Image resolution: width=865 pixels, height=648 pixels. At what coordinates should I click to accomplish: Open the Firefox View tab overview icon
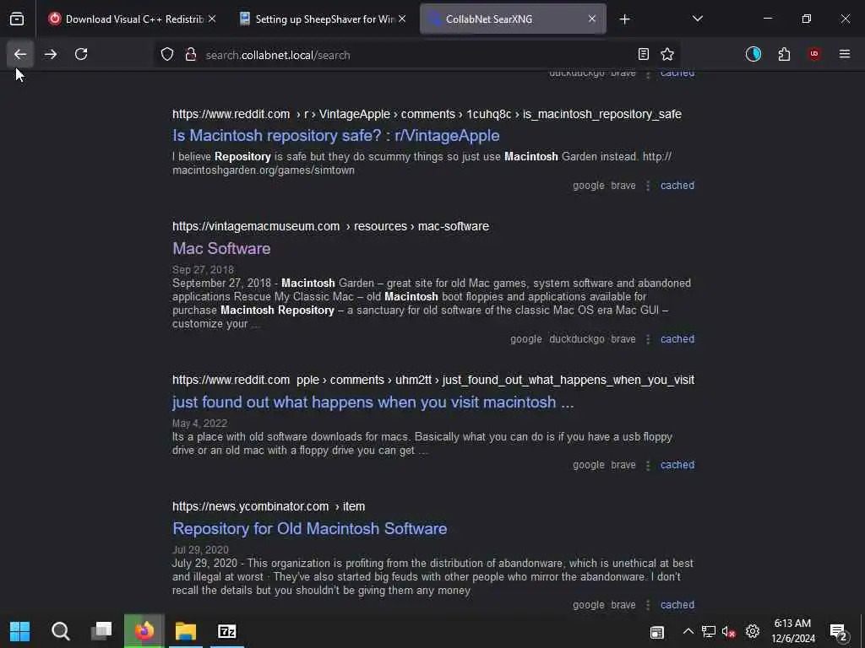tap(17, 19)
